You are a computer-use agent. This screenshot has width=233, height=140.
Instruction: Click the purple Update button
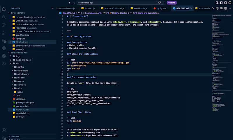pos(172,3)
